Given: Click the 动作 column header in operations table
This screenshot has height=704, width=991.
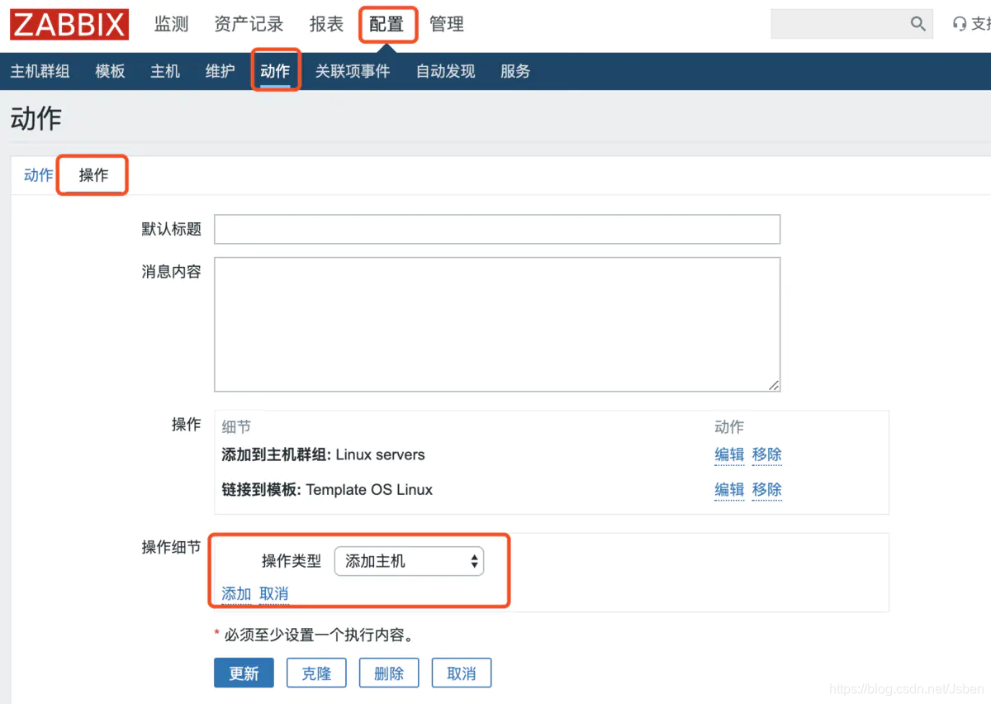Looking at the screenshot, I should pos(729,426).
